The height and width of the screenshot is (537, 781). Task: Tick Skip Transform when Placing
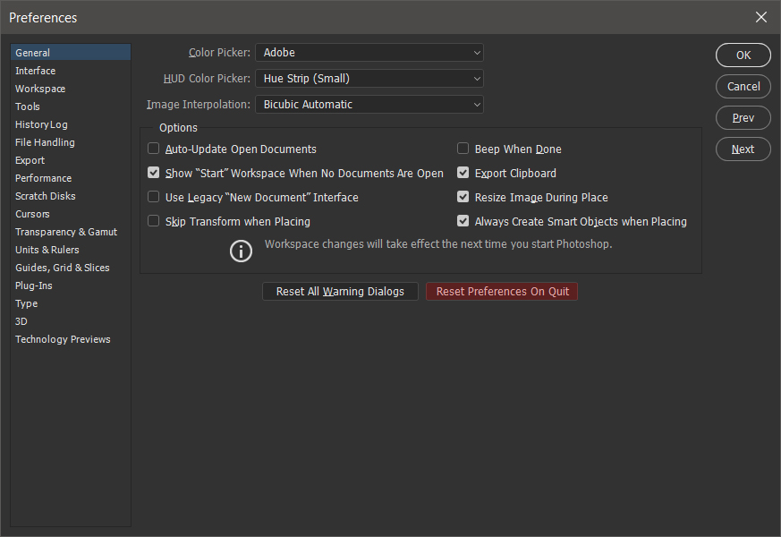point(153,221)
